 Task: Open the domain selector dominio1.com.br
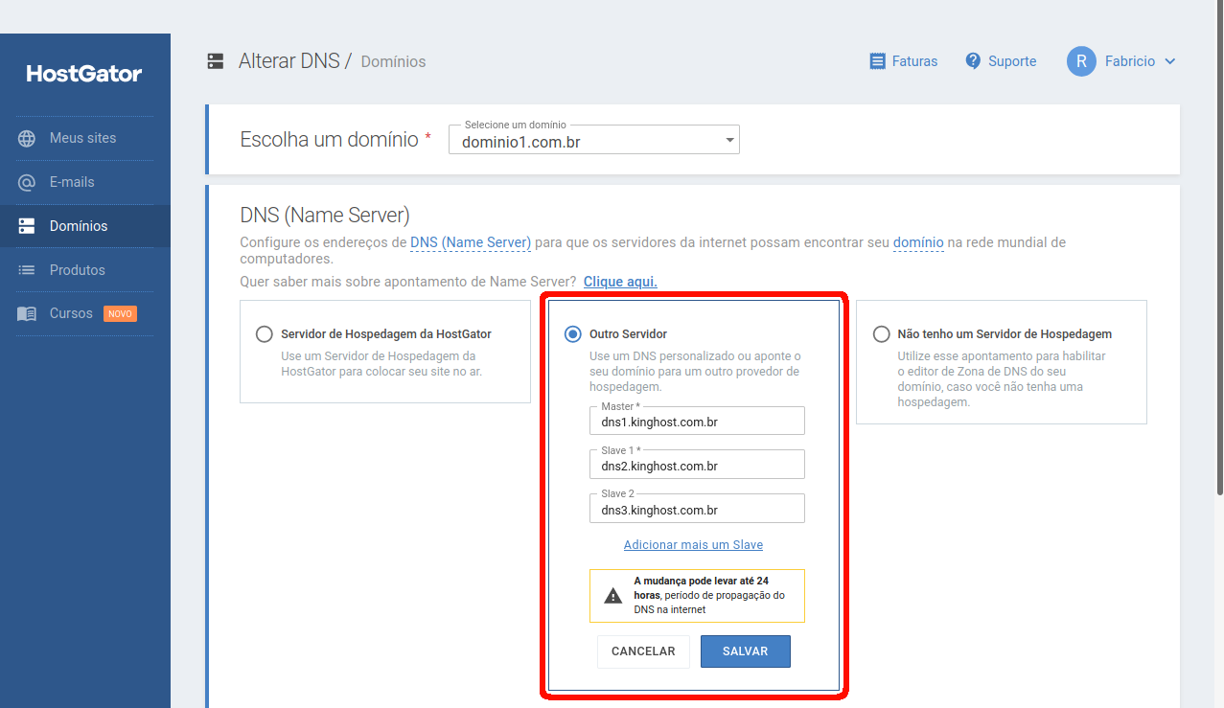[x=594, y=140]
